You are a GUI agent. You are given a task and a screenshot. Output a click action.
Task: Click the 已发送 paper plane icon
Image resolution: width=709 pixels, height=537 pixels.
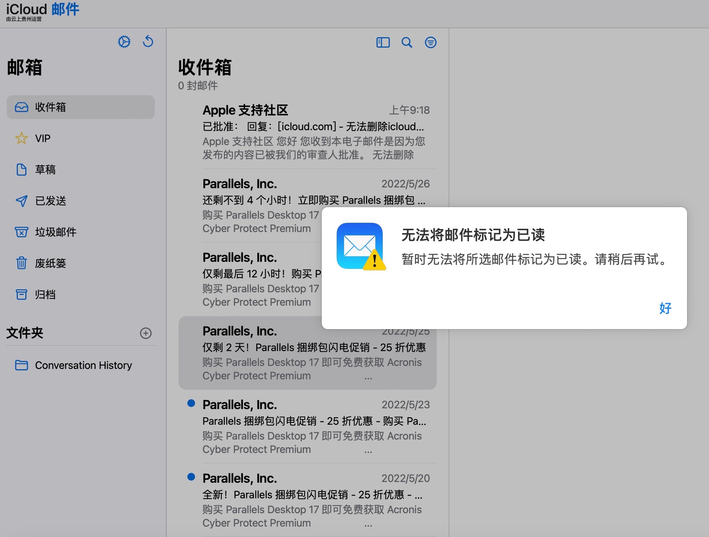coord(22,201)
